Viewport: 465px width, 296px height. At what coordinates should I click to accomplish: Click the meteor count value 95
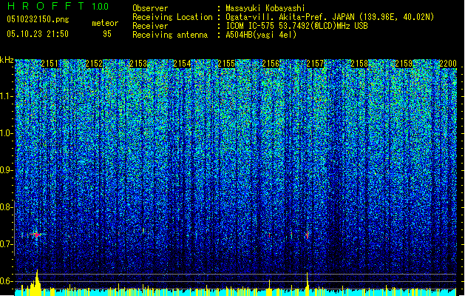pos(107,34)
